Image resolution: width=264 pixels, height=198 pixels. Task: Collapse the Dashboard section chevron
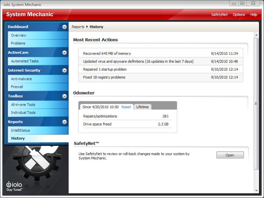coord(64,27)
